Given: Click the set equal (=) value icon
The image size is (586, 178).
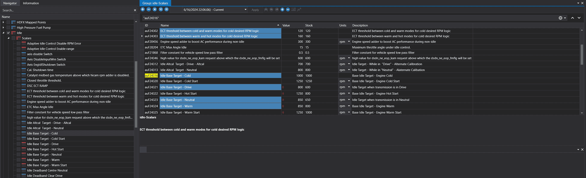Looking at the screenshot, I should (167, 9).
